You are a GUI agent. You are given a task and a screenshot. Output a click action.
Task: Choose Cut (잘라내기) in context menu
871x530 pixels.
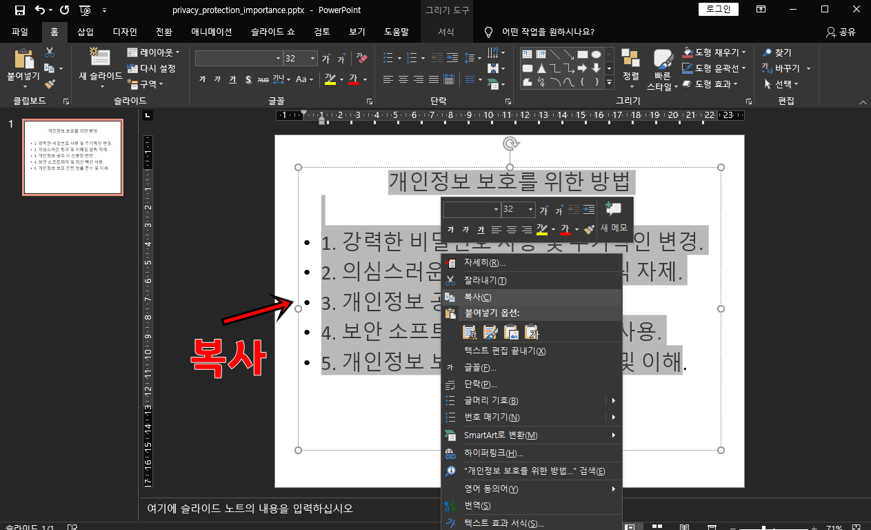pos(532,281)
